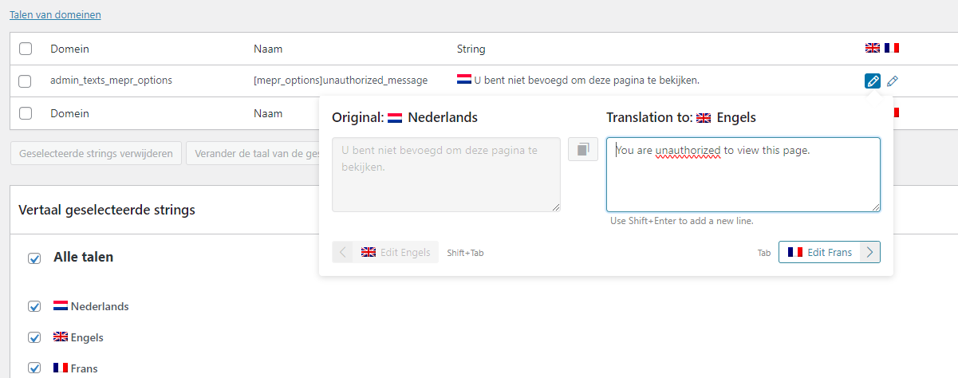Sort by the Domein column header

[69, 49]
